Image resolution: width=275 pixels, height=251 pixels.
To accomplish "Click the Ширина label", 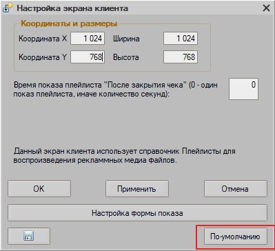I will (126, 39).
